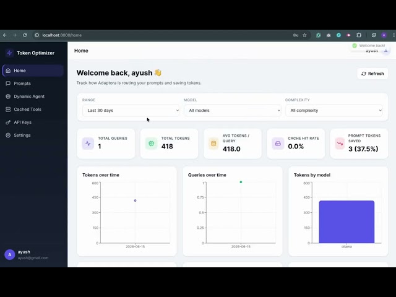The image size is (396, 297).
Task: Click the Total Tokens chip icon
Action: (151, 144)
